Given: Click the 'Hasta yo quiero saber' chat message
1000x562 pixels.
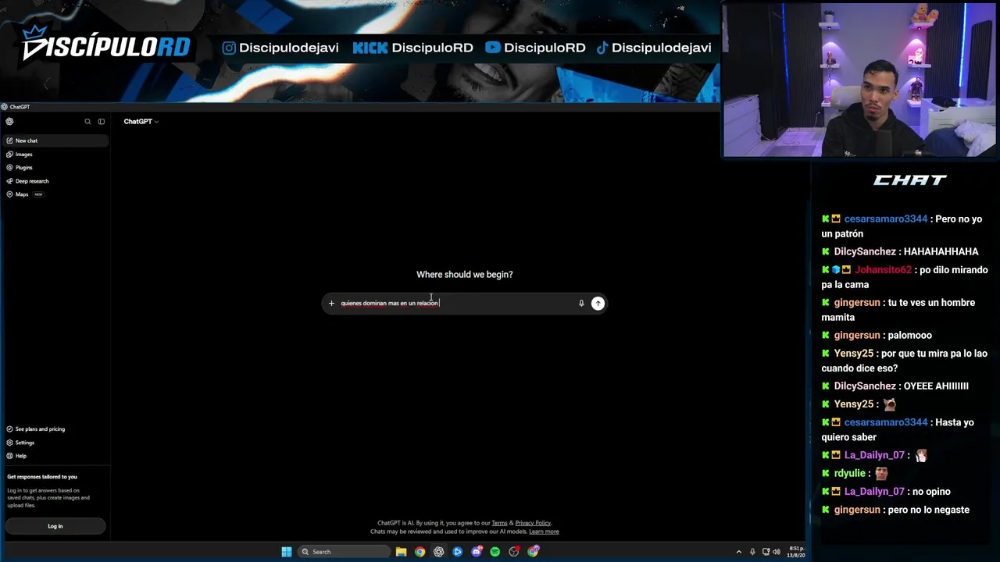Looking at the screenshot, I should [x=898, y=430].
